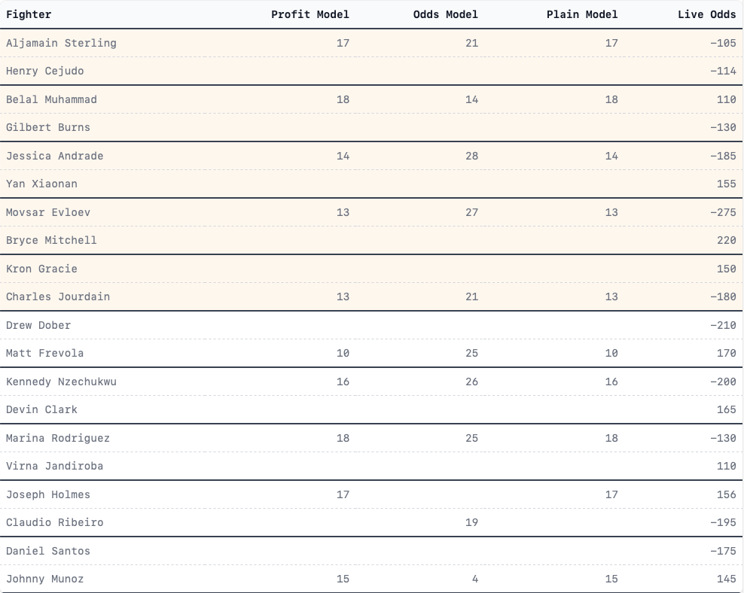Image resolution: width=744 pixels, height=593 pixels.
Task: Select Johnny Munoz's odds model value 4
Action: pyautogui.click(x=475, y=579)
